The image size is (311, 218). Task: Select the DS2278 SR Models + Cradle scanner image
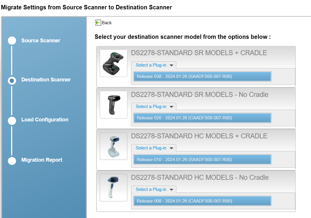click(113, 63)
